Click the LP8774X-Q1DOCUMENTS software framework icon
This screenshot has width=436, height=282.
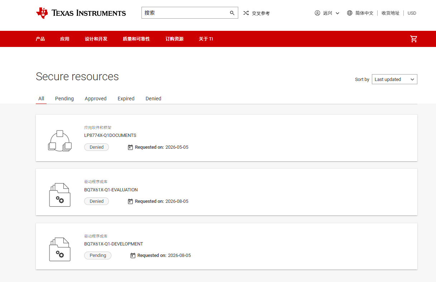coord(60,141)
